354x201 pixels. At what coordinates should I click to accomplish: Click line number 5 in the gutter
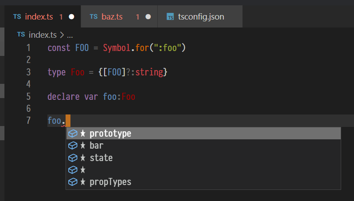point(28,97)
